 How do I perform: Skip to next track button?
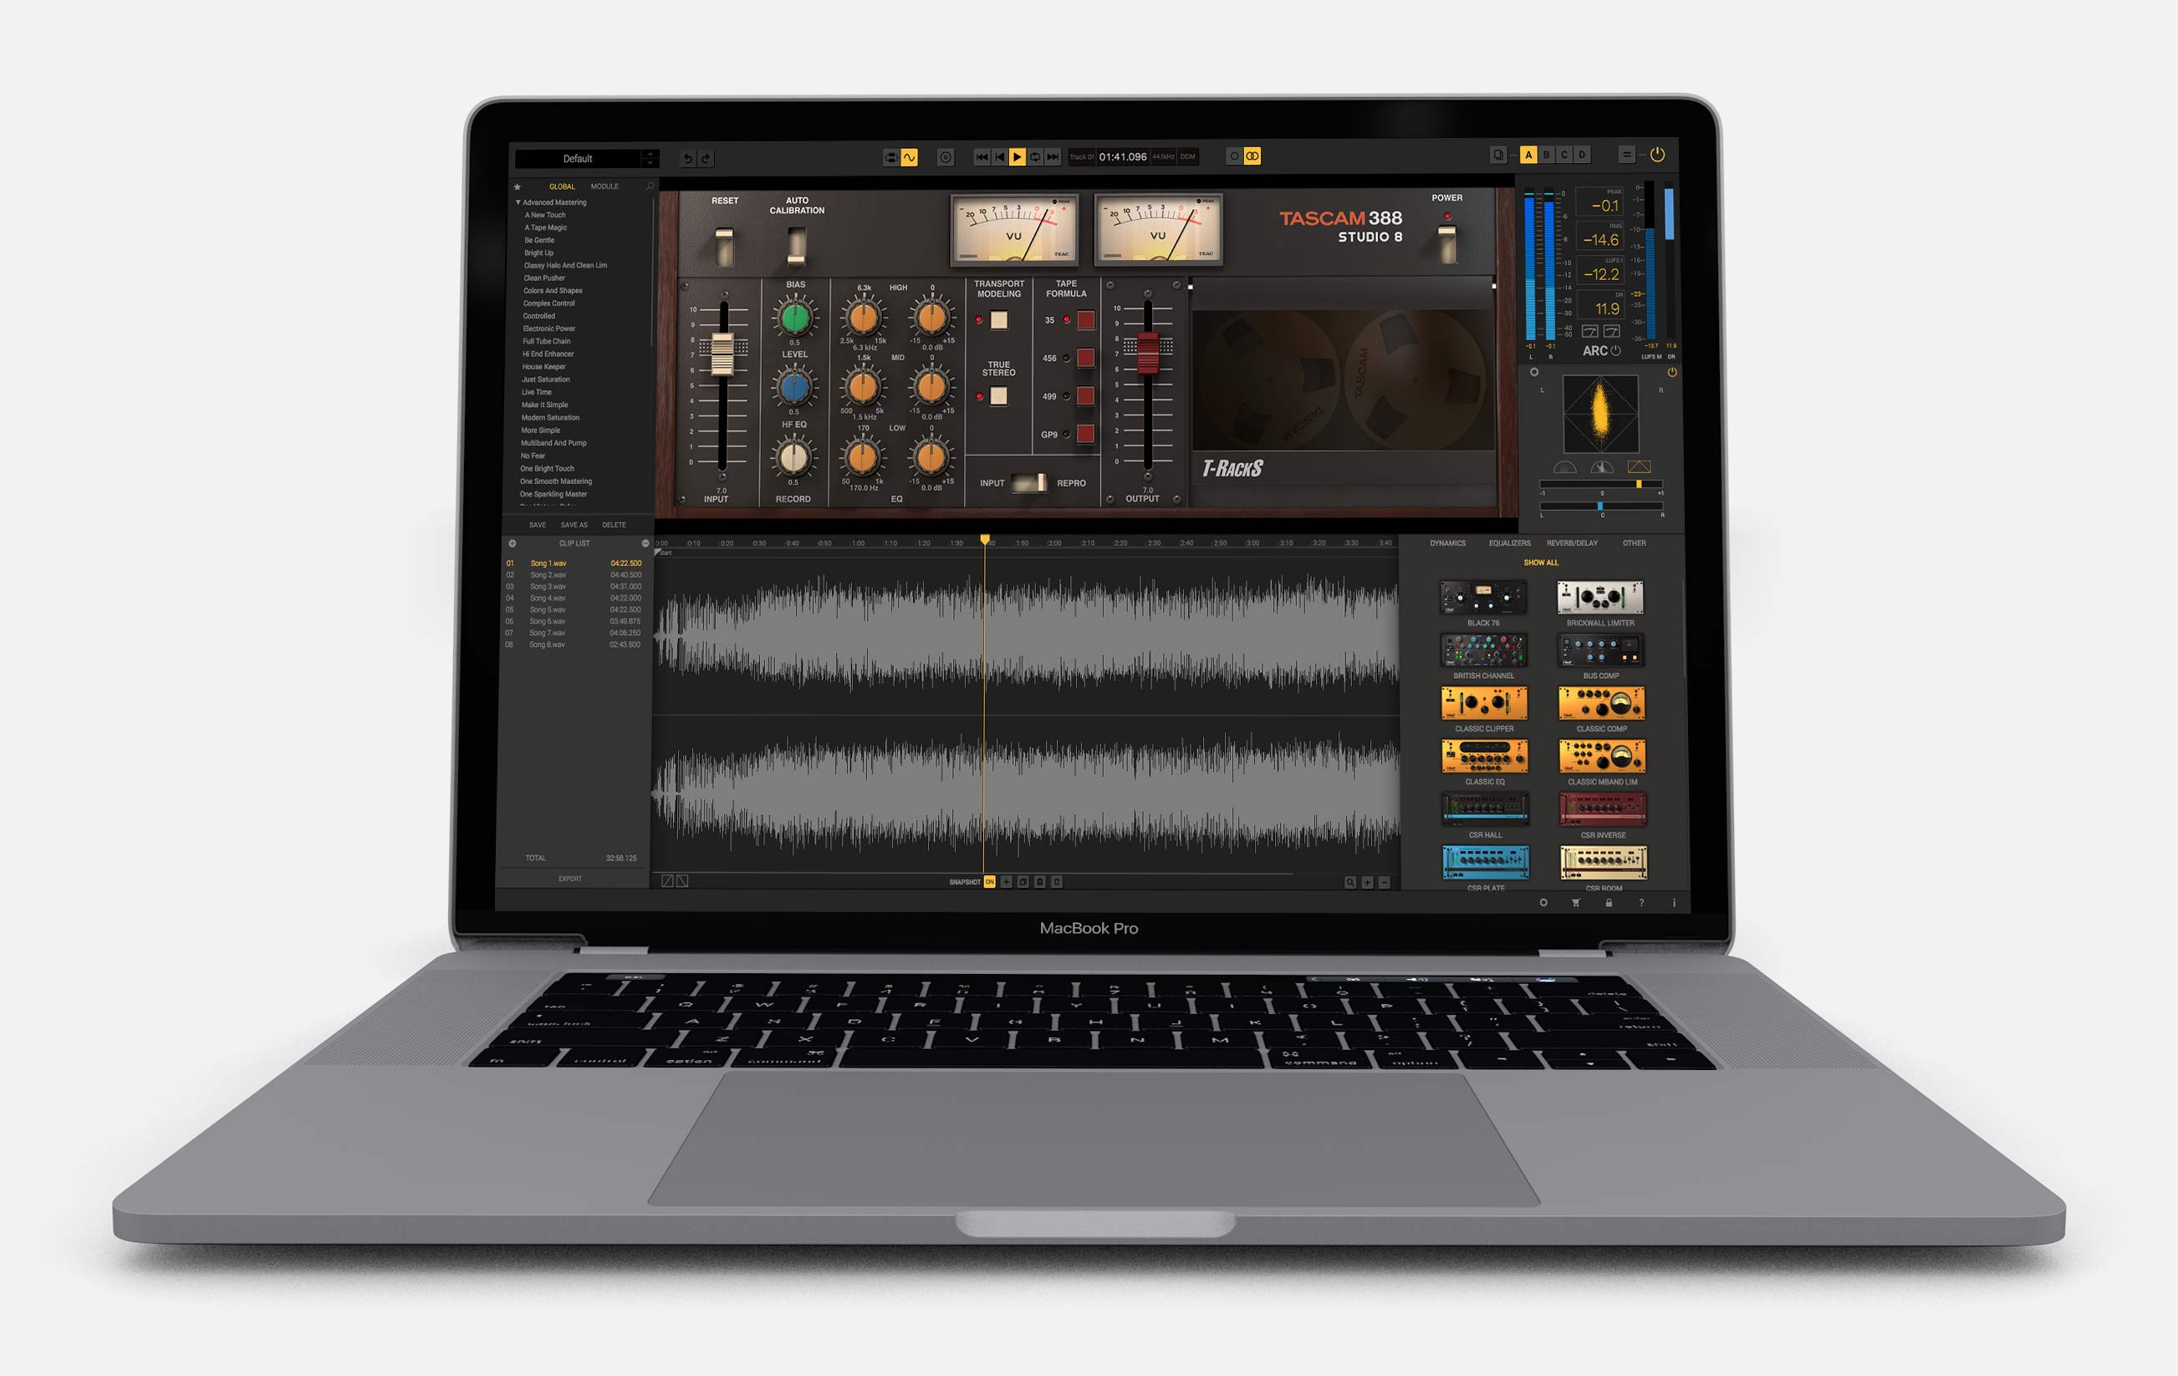[1053, 157]
